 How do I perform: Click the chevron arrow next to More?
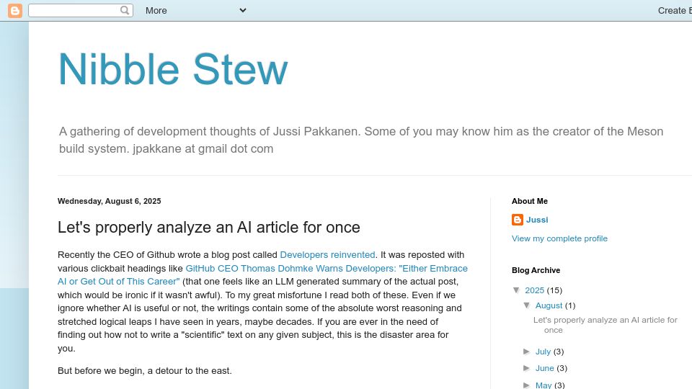[x=243, y=10]
